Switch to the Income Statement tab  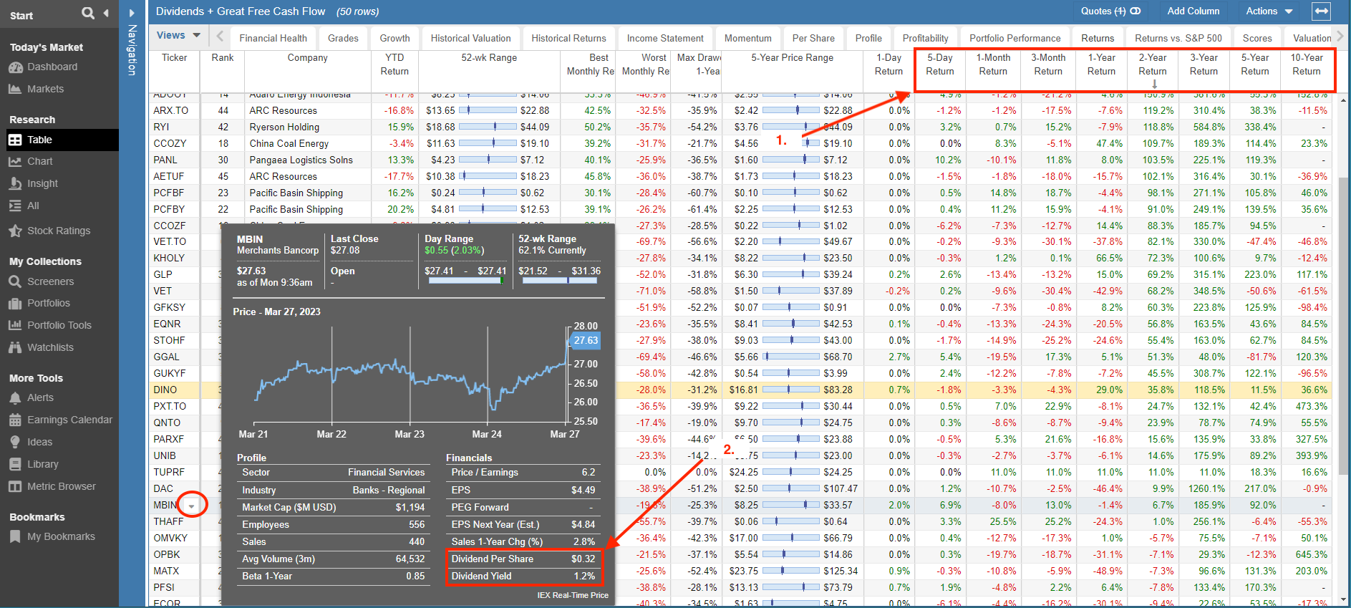coord(665,38)
